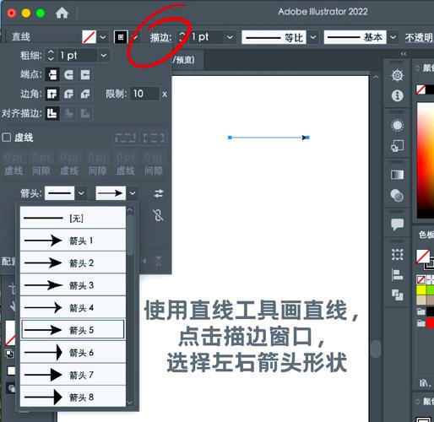This screenshot has height=422, width=434.
Task: Select the line's right arrow anchor point
Action: tap(307, 138)
